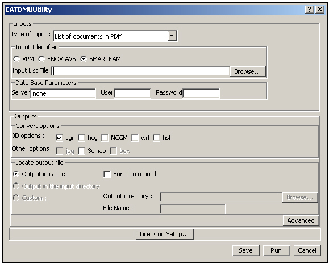
Task: Select the SMARTEAM radio option
Action: pyautogui.click(x=84, y=59)
